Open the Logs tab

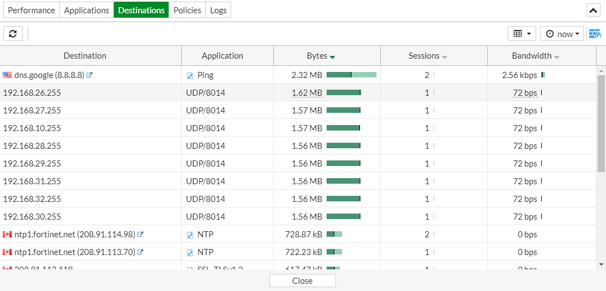[218, 11]
